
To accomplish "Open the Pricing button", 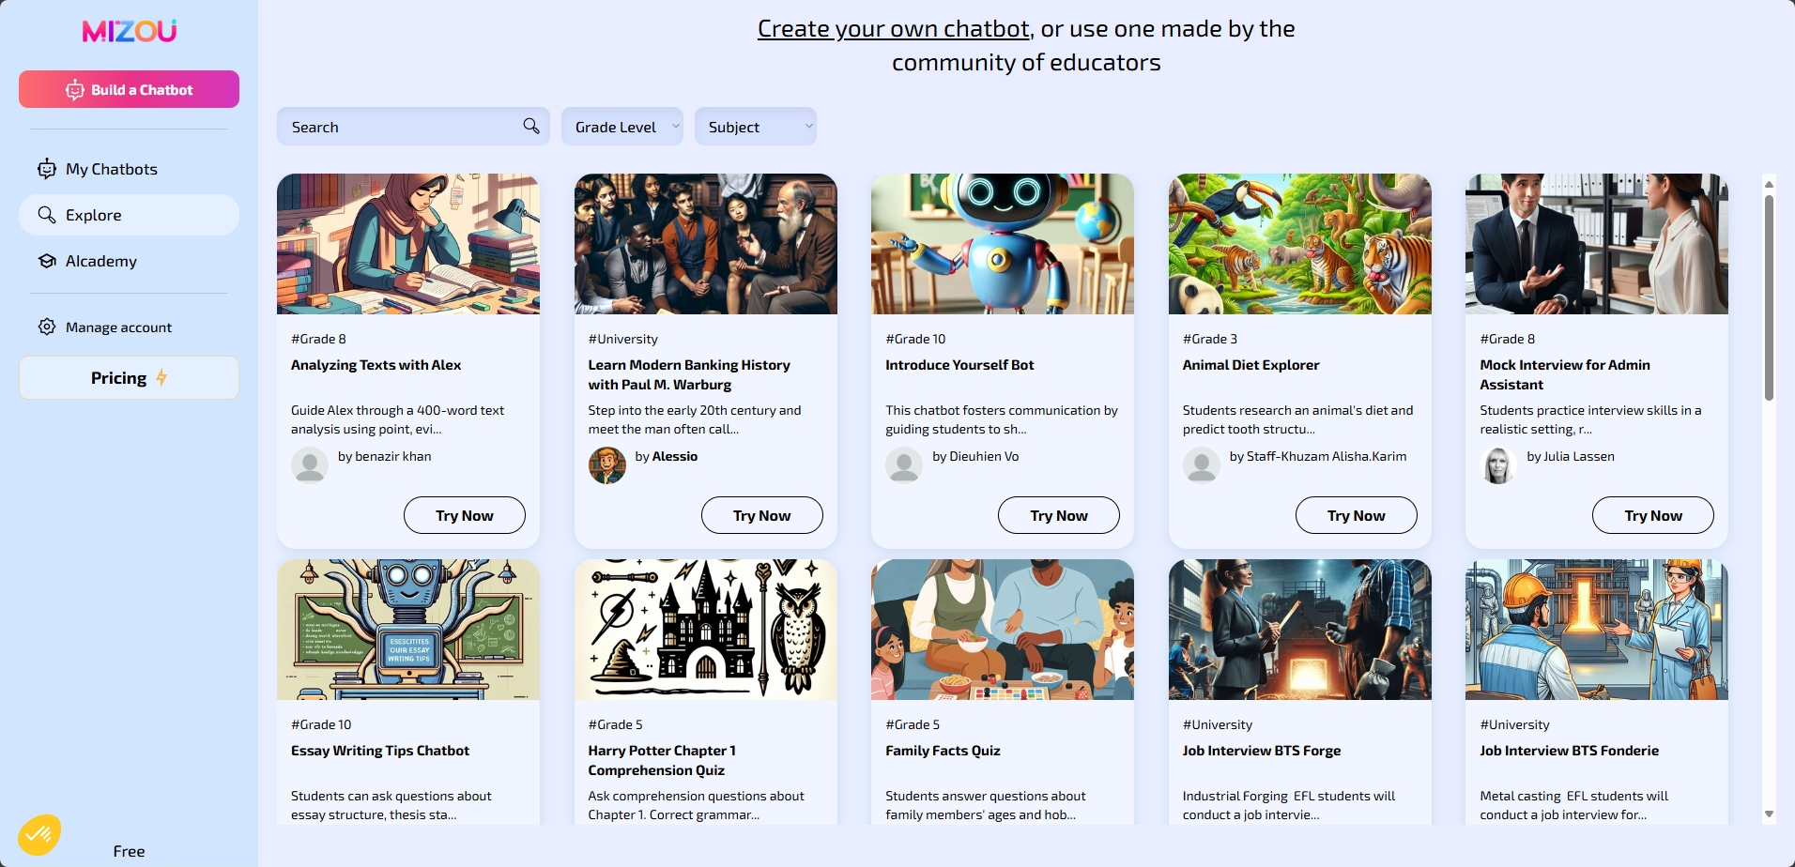I will [x=129, y=378].
